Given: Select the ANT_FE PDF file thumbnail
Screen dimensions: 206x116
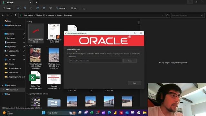Looking at the screenshot, I should point(54,34).
